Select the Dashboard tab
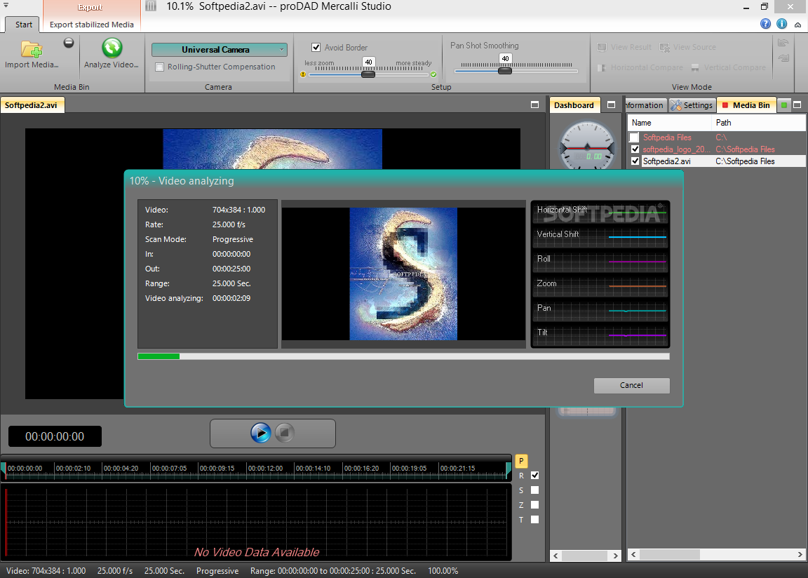This screenshot has width=808, height=578. click(x=574, y=105)
